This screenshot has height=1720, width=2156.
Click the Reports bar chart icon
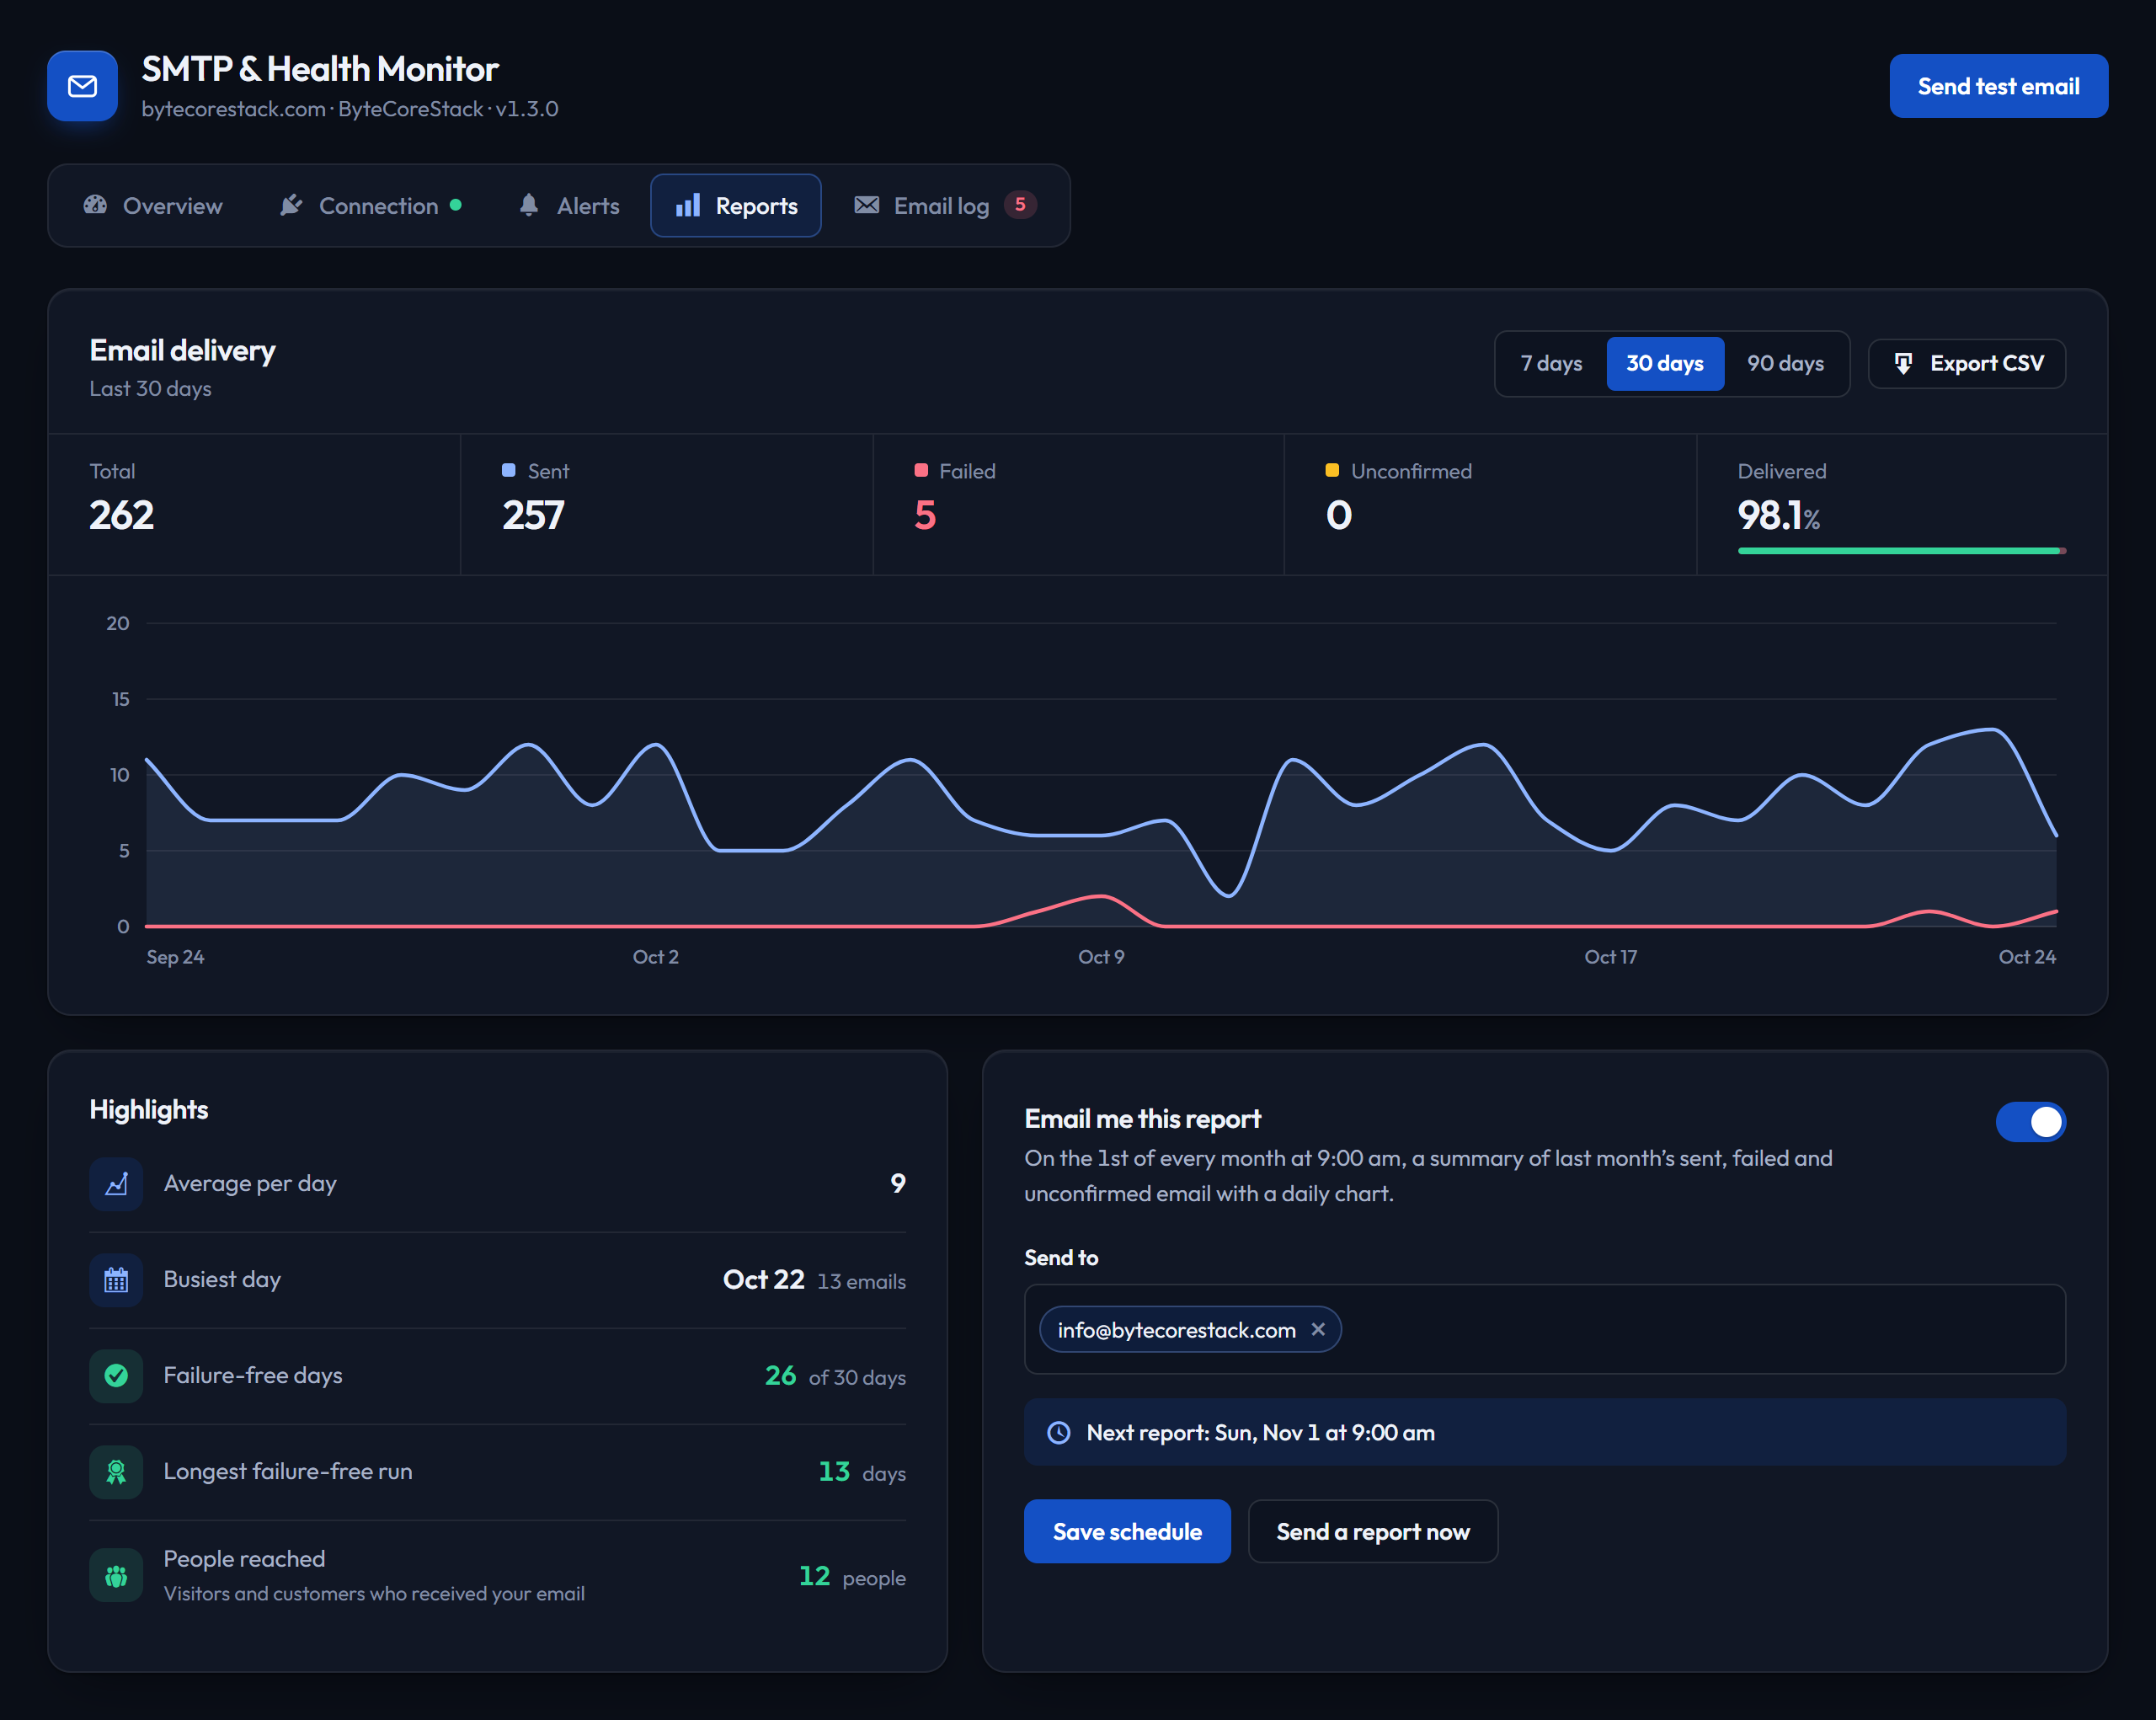click(x=688, y=205)
